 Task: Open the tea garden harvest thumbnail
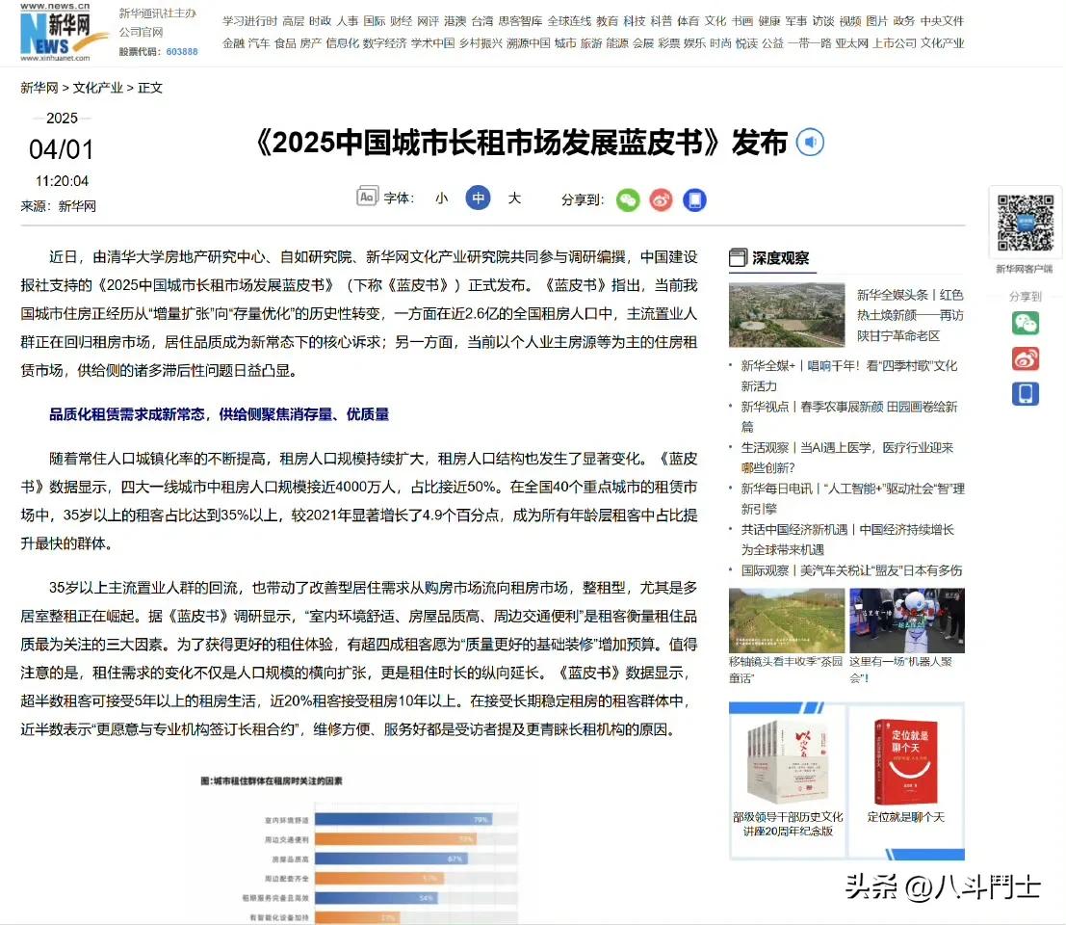tap(787, 621)
